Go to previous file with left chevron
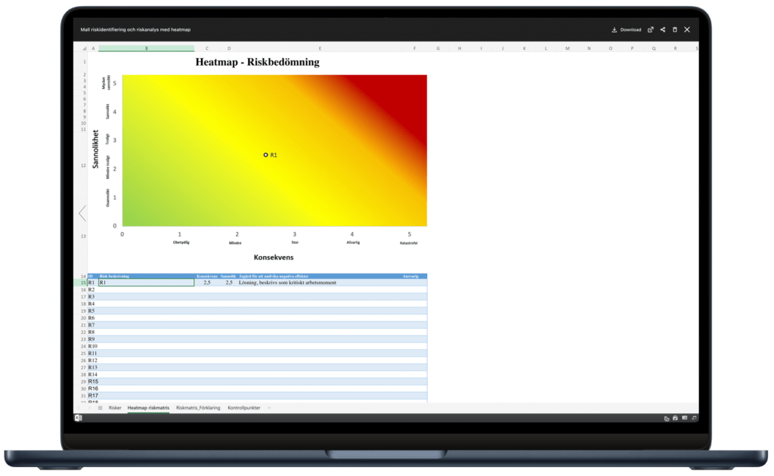This screenshot has height=476, width=774. 82,214
